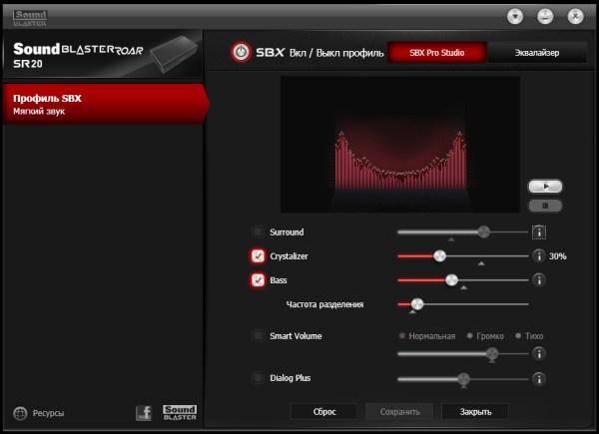The width and height of the screenshot is (599, 434).
Task: Click the Dialog Plus slider handle
Action: point(463,379)
